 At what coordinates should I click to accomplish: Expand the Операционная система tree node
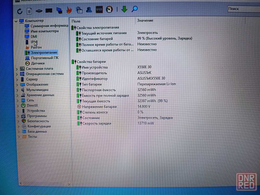pos(17,74)
